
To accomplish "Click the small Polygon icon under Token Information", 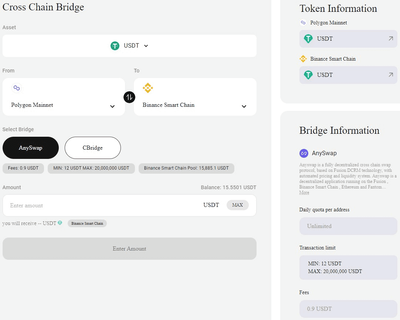I will pos(303,23).
